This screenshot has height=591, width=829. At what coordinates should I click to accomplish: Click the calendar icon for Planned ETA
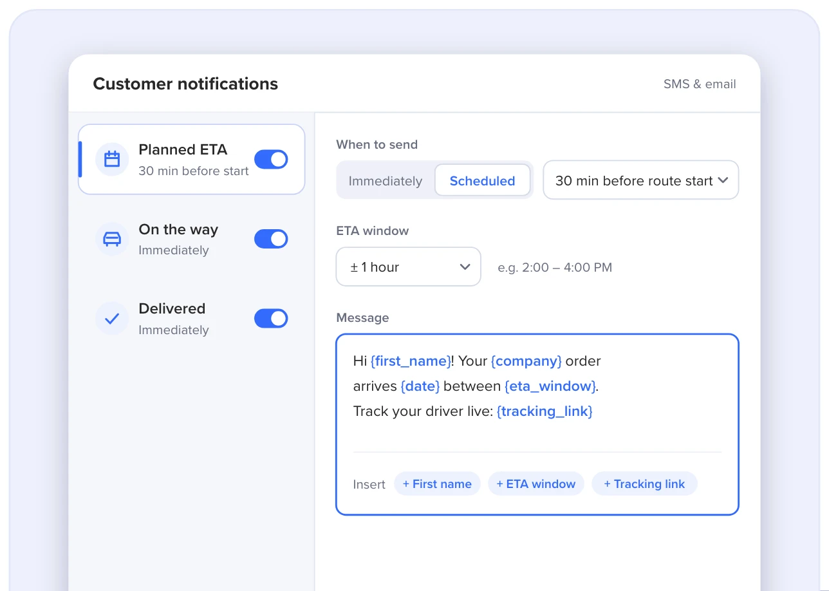[x=112, y=160]
